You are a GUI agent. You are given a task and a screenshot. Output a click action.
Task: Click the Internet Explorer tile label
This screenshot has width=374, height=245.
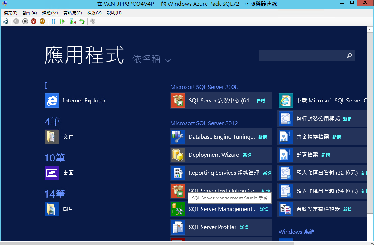point(84,101)
